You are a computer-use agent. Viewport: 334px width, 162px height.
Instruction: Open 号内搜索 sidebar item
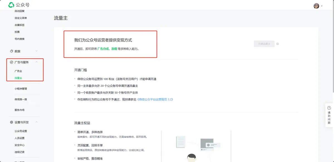tap(19, 39)
